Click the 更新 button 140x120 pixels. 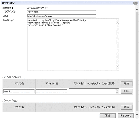pyautogui.click(x=107, y=116)
